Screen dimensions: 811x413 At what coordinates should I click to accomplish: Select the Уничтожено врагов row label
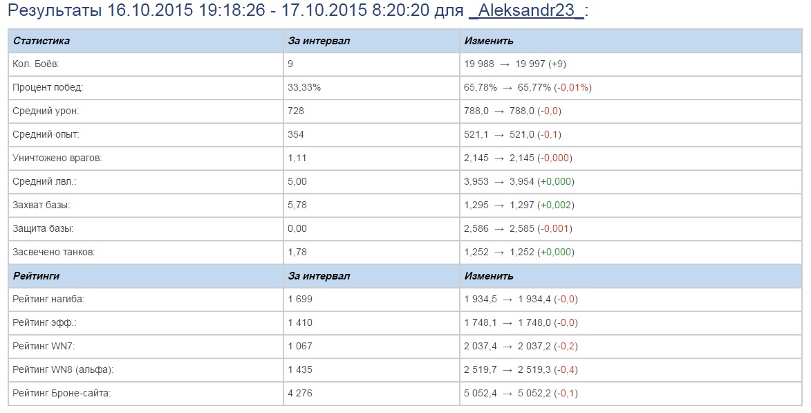(x=57, y=158)
